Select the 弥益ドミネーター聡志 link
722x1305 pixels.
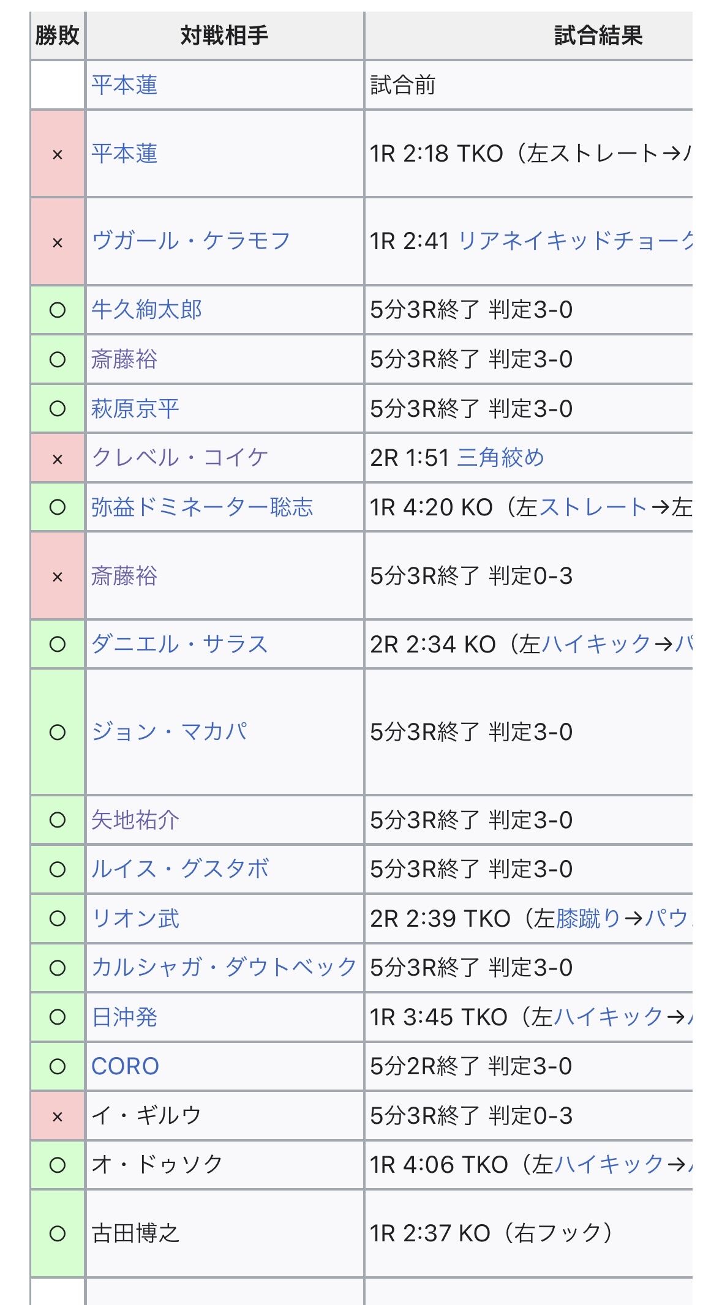click(x=202, y=507)
